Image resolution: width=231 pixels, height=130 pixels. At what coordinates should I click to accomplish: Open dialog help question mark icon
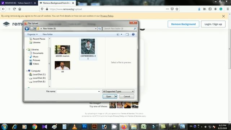133,34
